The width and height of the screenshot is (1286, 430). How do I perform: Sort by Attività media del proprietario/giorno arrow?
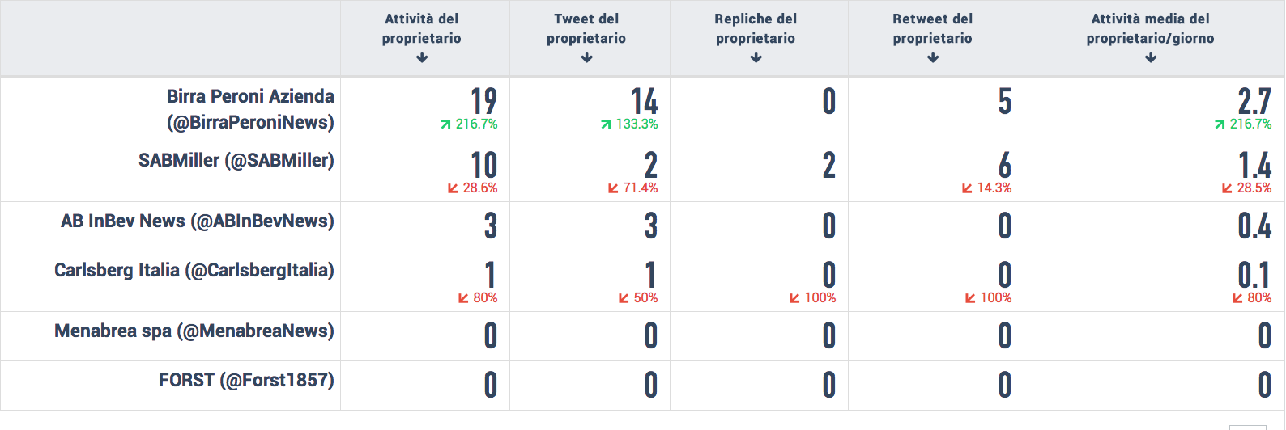click(x=1151, y=57)
